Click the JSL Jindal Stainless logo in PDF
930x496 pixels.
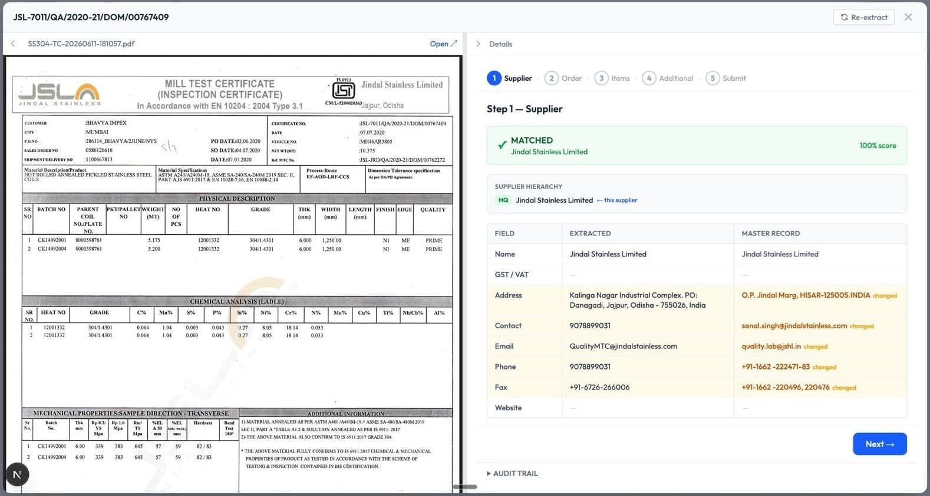click(60, 94)
